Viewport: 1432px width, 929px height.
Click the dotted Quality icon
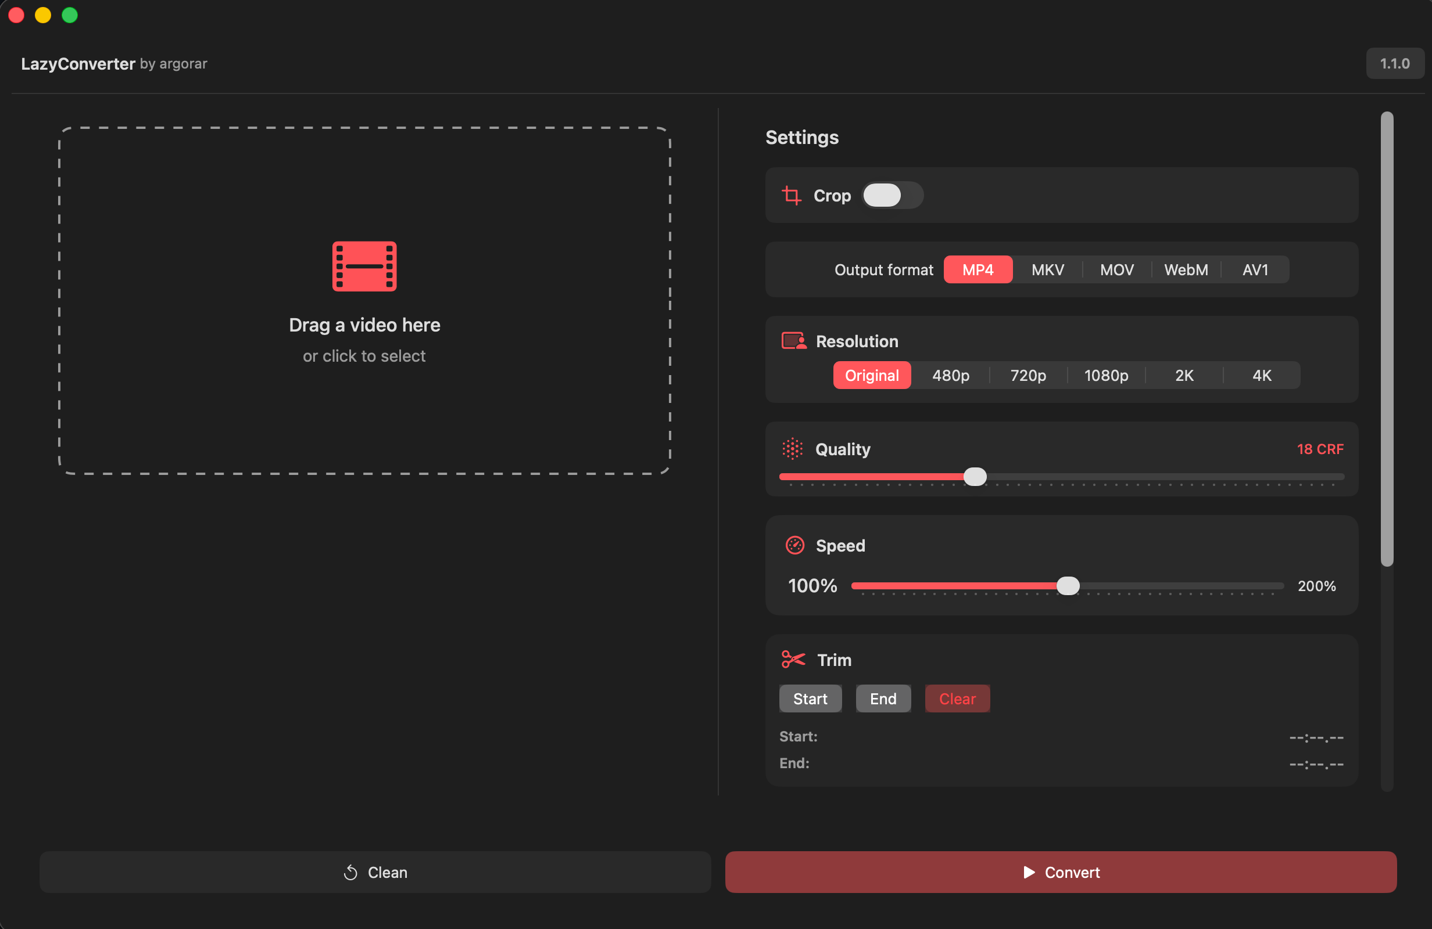point(792,449)
